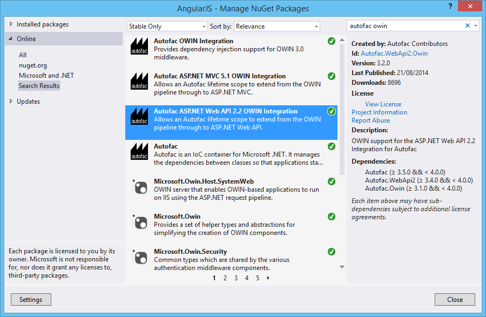Viewport: 486px width, 317px height.
Task: Click the Autofac.WebApi2 dependency line
Action: pyautogui.click(x=418, y=180)
